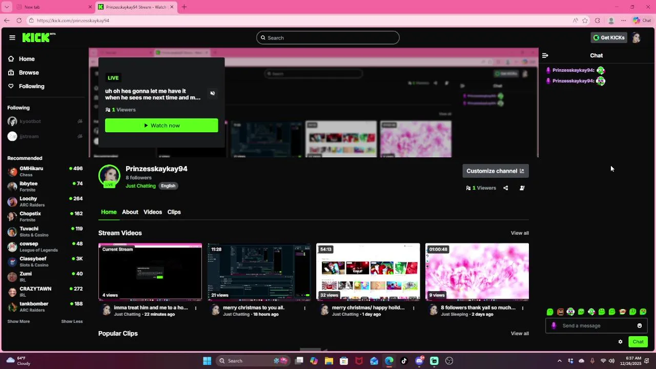Click the Kick search box

click(x=328, y=37)
